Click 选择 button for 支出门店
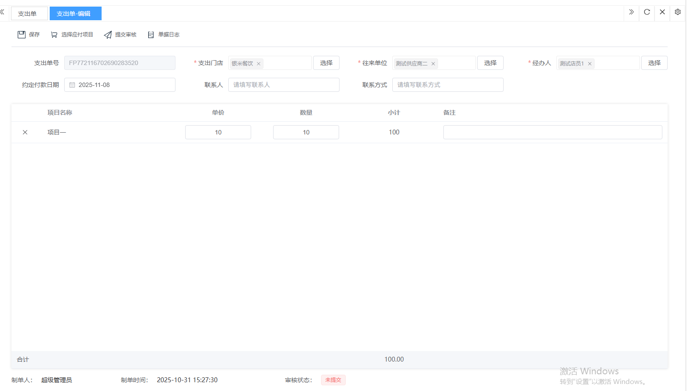Screen dimensions: 687x391 pos(326,63)
